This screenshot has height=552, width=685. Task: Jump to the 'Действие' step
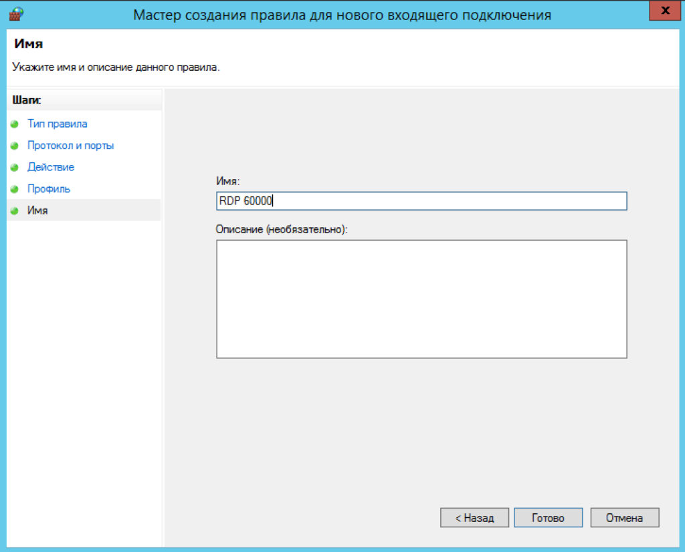tap(51, 167)
